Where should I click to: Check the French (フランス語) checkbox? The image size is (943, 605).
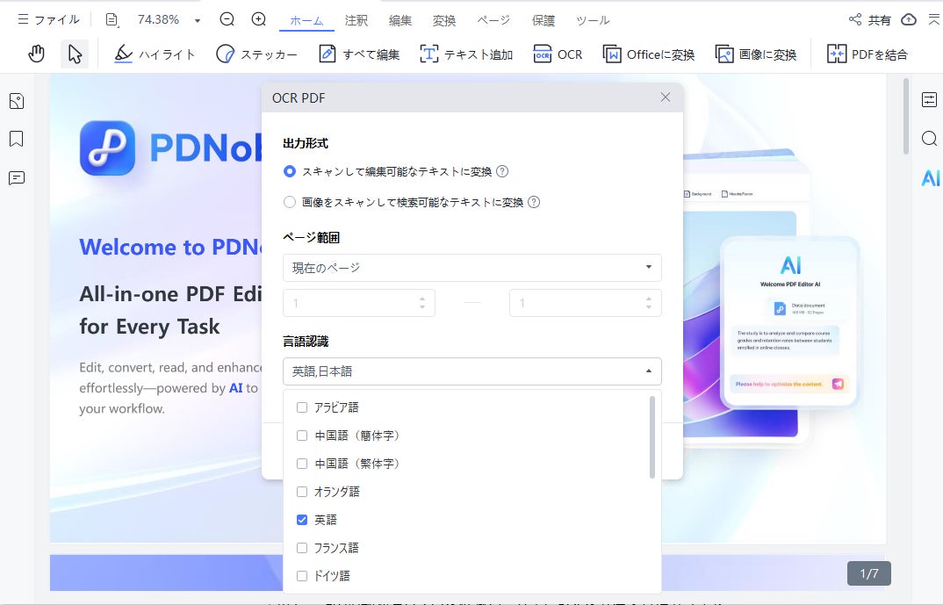pos(302,548)
